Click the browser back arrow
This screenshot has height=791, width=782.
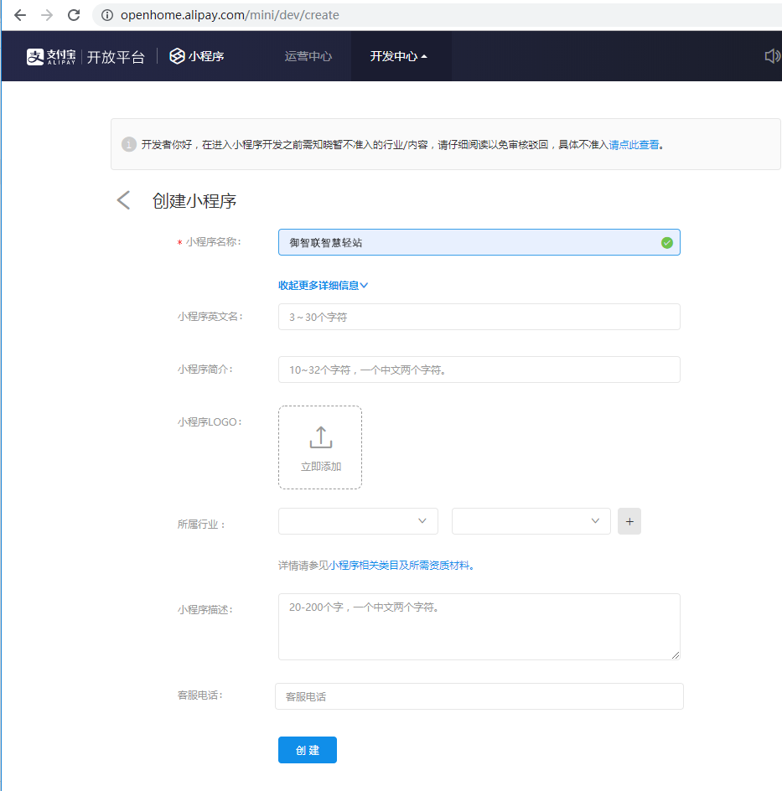(18, 14)
